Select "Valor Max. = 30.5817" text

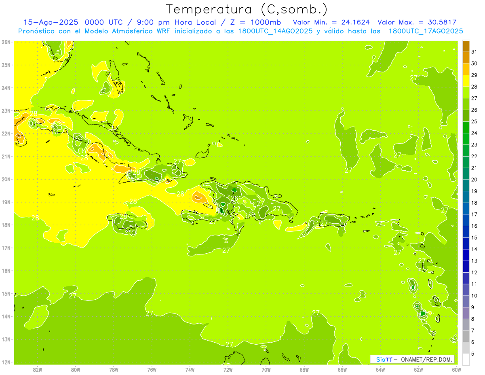417,22
